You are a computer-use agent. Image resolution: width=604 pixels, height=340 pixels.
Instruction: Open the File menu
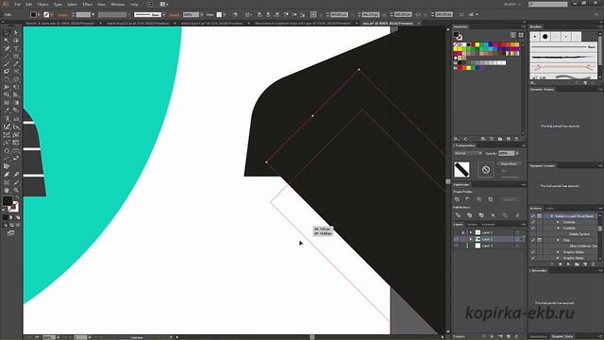(17, 4)
